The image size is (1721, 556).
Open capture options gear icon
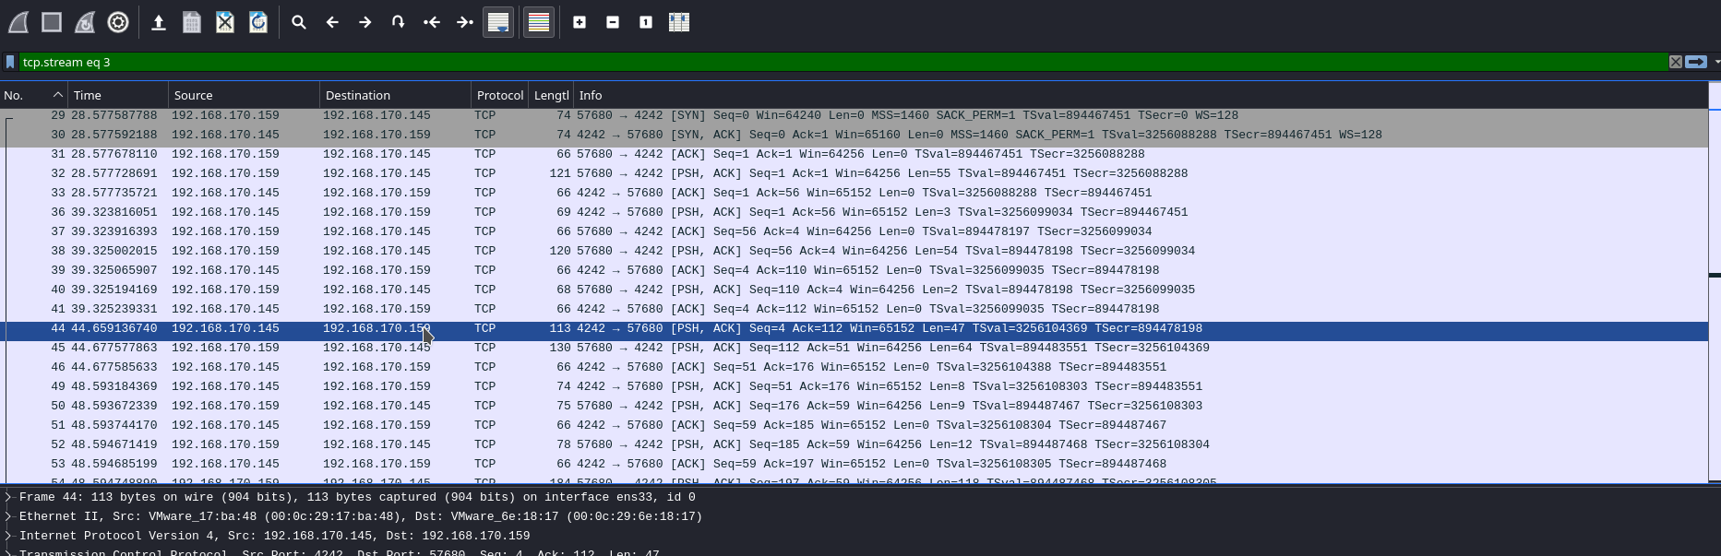(x=118, y=22)
